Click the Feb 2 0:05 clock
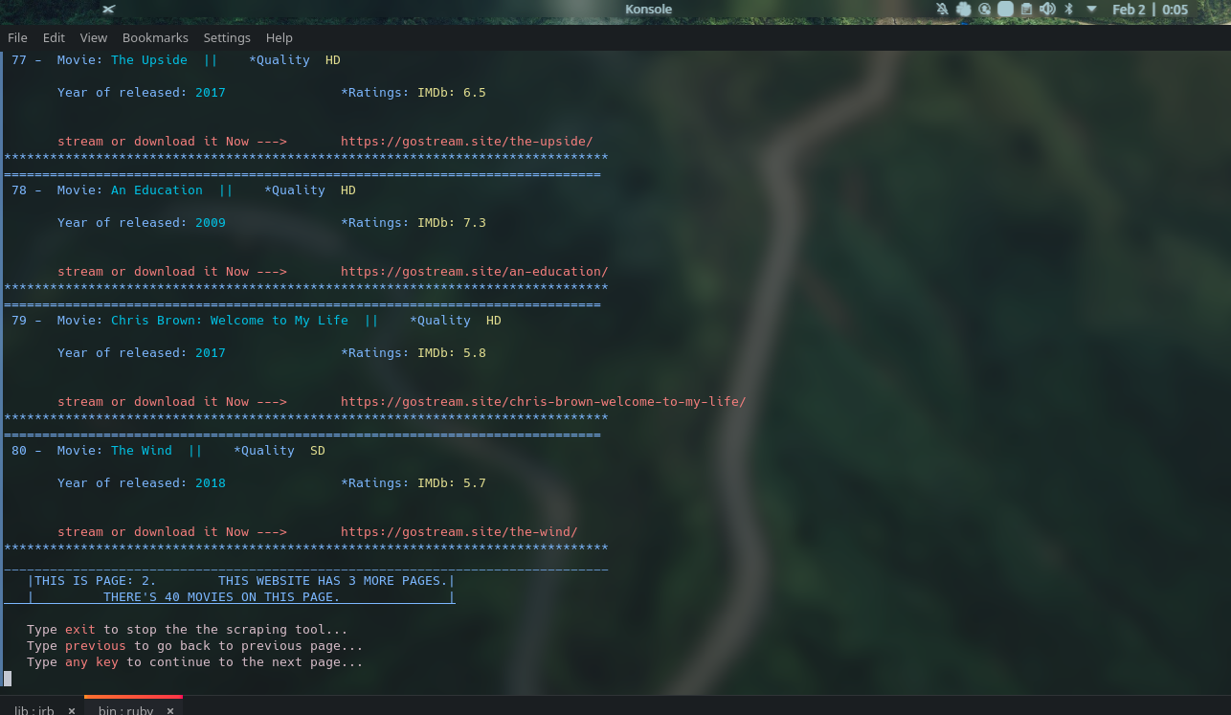This screenshot has width=1231, height=715. 1150,10
